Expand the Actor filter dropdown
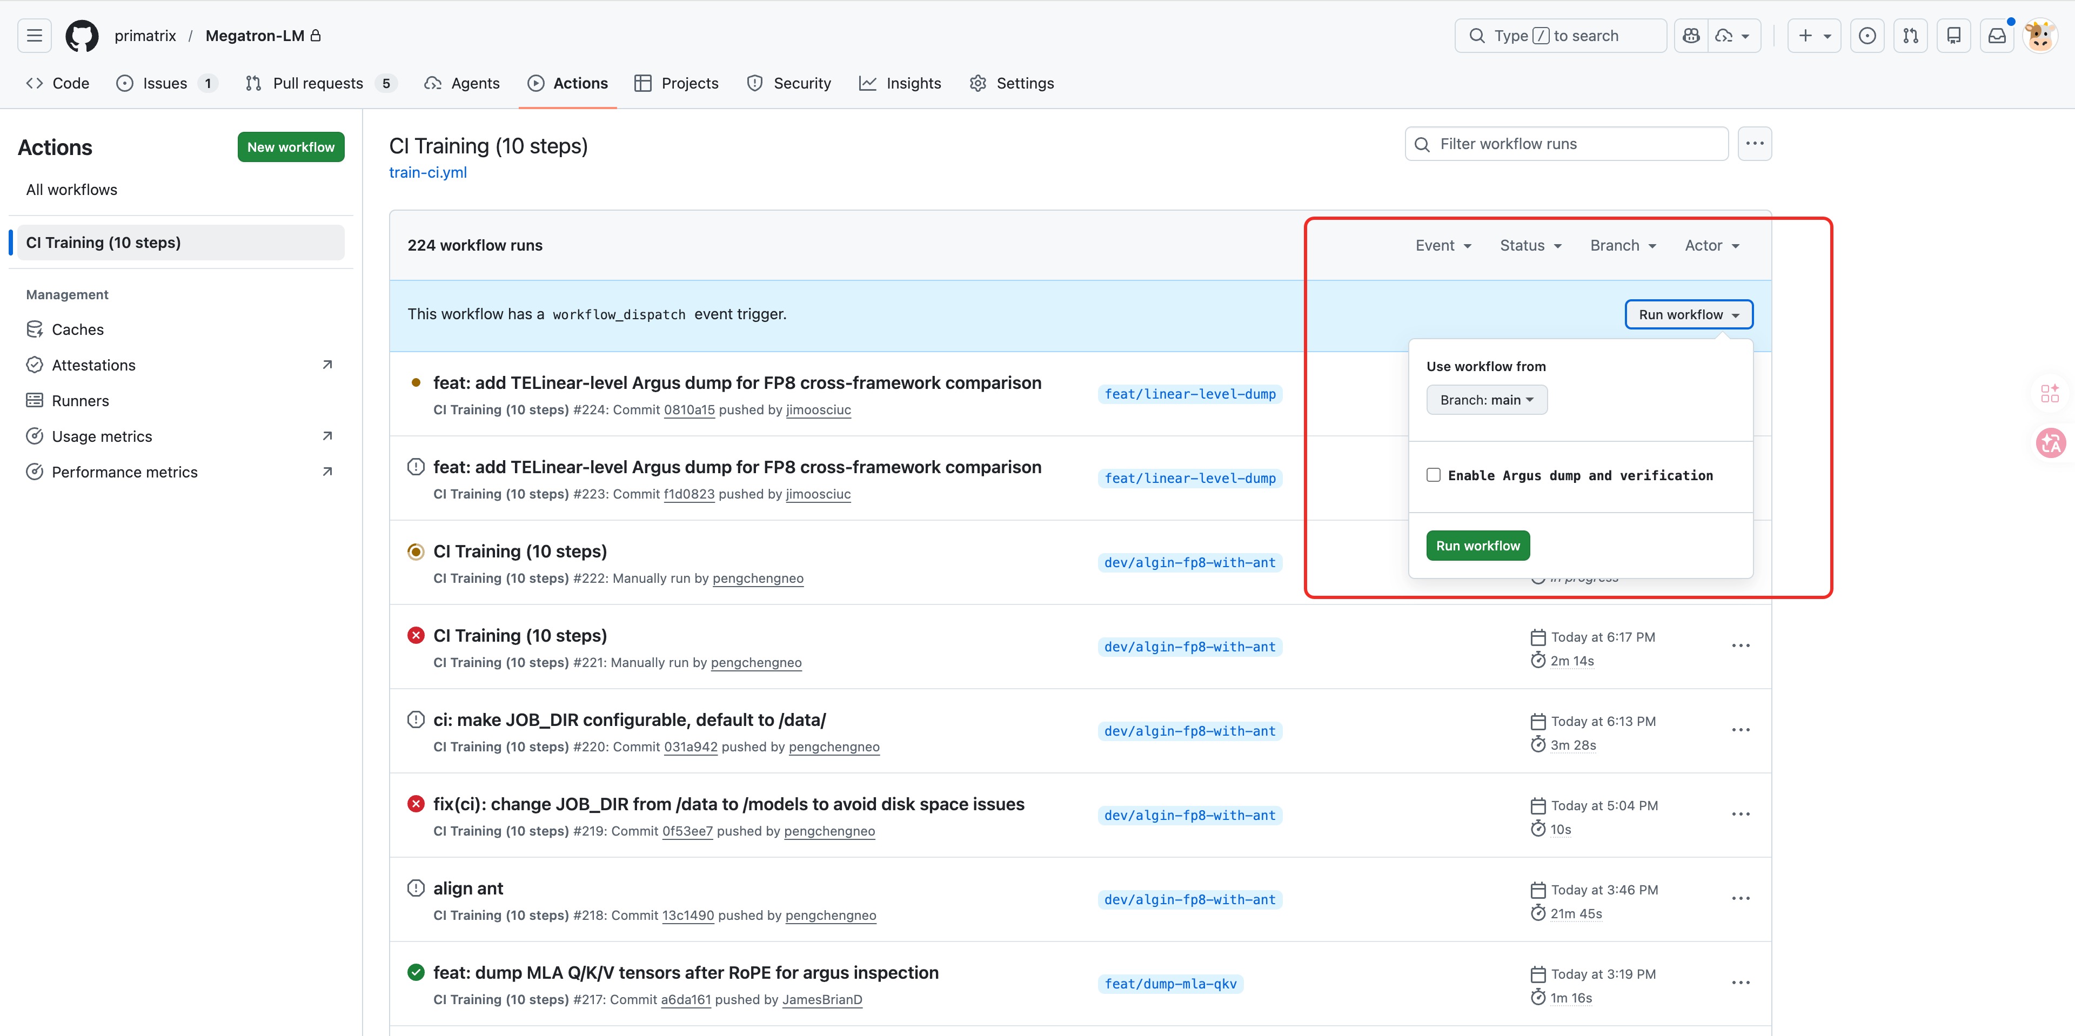The height and width of the screenshot is (1036, 2075). (1712, 246)
